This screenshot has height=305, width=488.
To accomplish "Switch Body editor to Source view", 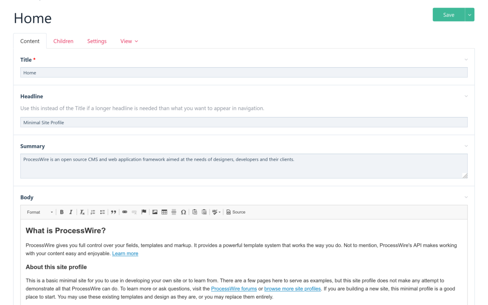I will (236, 212).
